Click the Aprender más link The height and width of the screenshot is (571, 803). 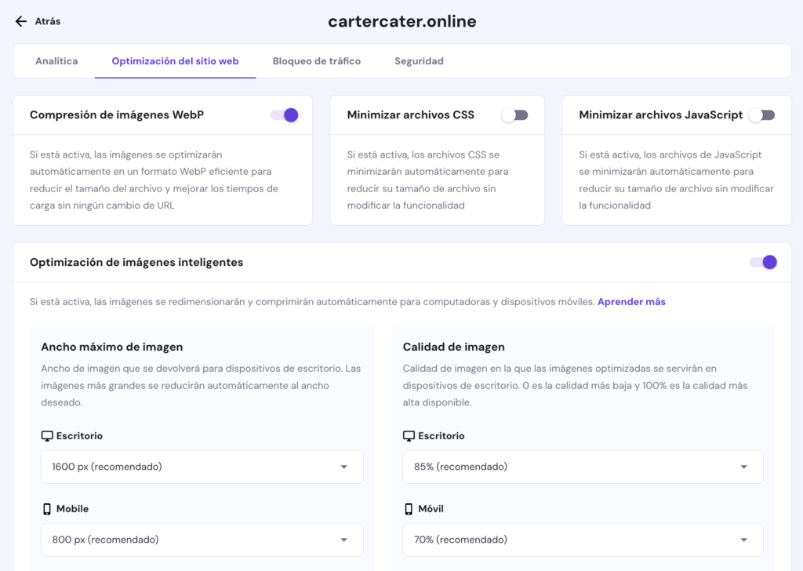tap(631, 301)
